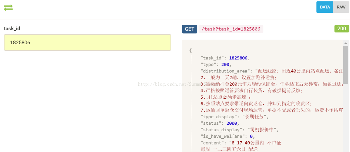Click the GET method button
The width and height of the screenshot is (350, 152).
pos(189,29)
